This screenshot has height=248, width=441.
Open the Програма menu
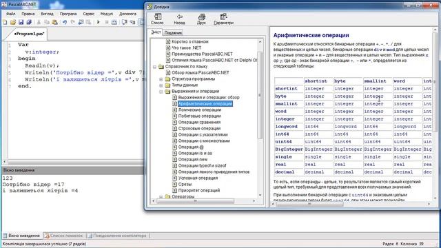(x=68, y=14)
